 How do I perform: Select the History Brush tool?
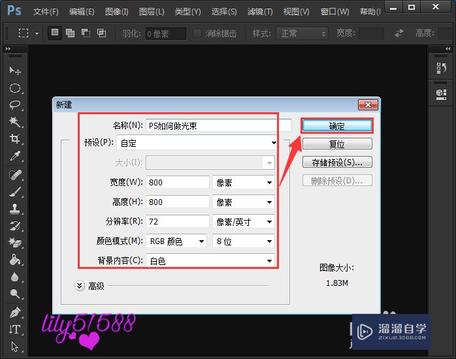[x=15, y=226]
